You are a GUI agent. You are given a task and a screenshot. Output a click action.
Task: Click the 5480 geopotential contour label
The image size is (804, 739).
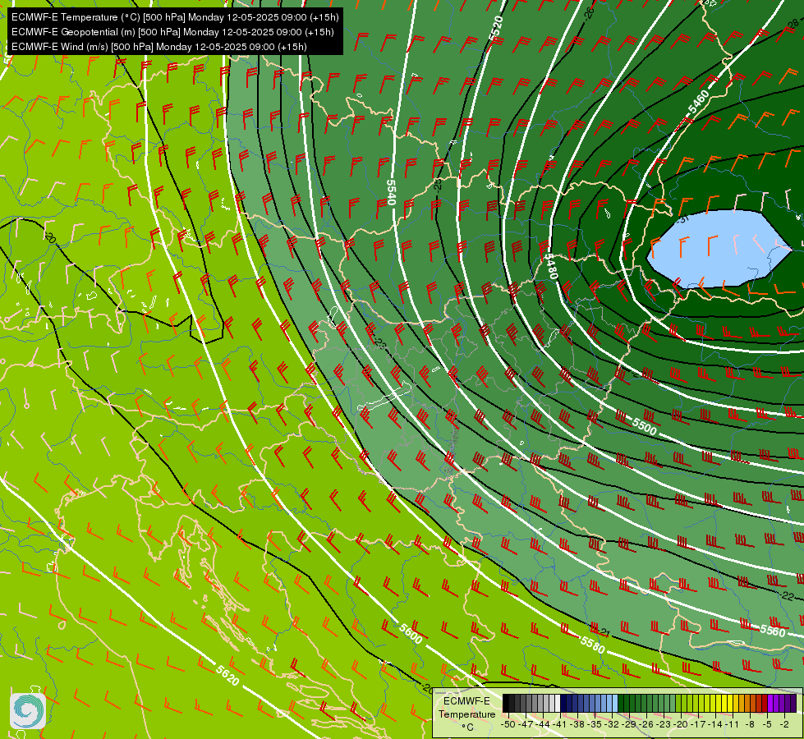(550, 266)
